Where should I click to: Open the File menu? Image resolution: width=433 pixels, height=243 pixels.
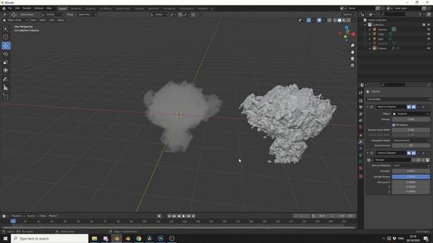[x=10, y=8]
